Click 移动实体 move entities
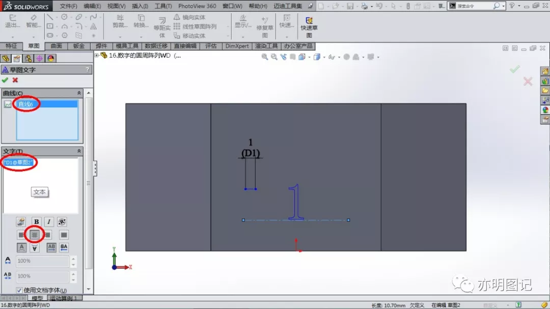Screen dimensions: 550x309 pyautogui.click(x=190, y=36)
